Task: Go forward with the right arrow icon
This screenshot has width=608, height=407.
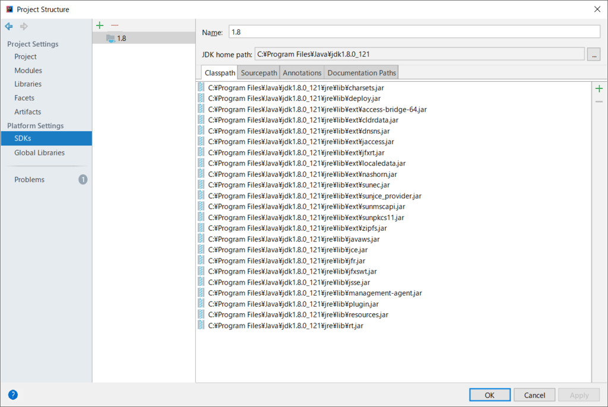Action: click(x=24, y=26)
